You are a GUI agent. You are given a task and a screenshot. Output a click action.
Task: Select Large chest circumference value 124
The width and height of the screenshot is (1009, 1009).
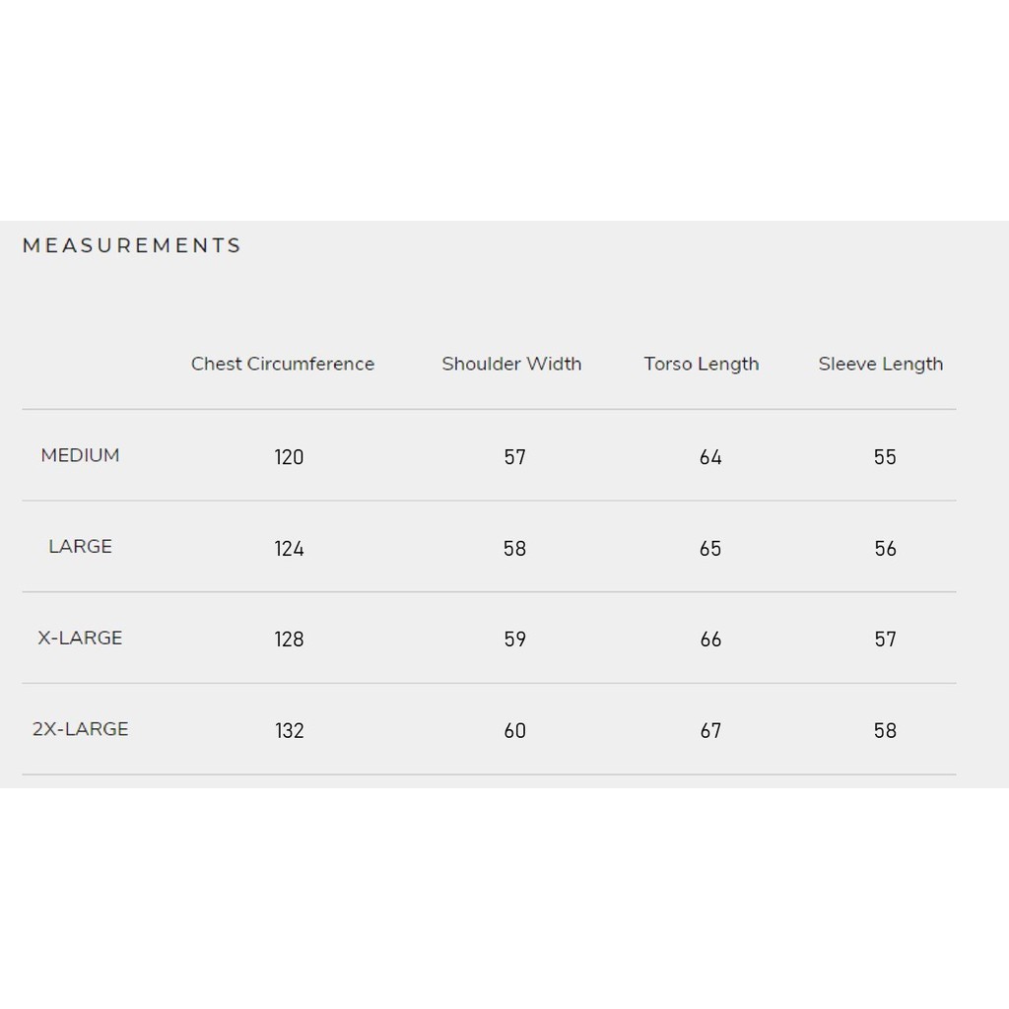[290, 549]
